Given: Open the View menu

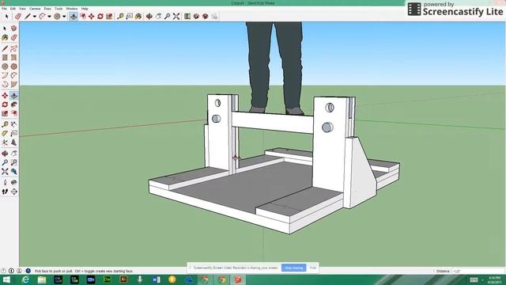Looking at the screenshot, I should pyautogui.click(x=23, y=9).
